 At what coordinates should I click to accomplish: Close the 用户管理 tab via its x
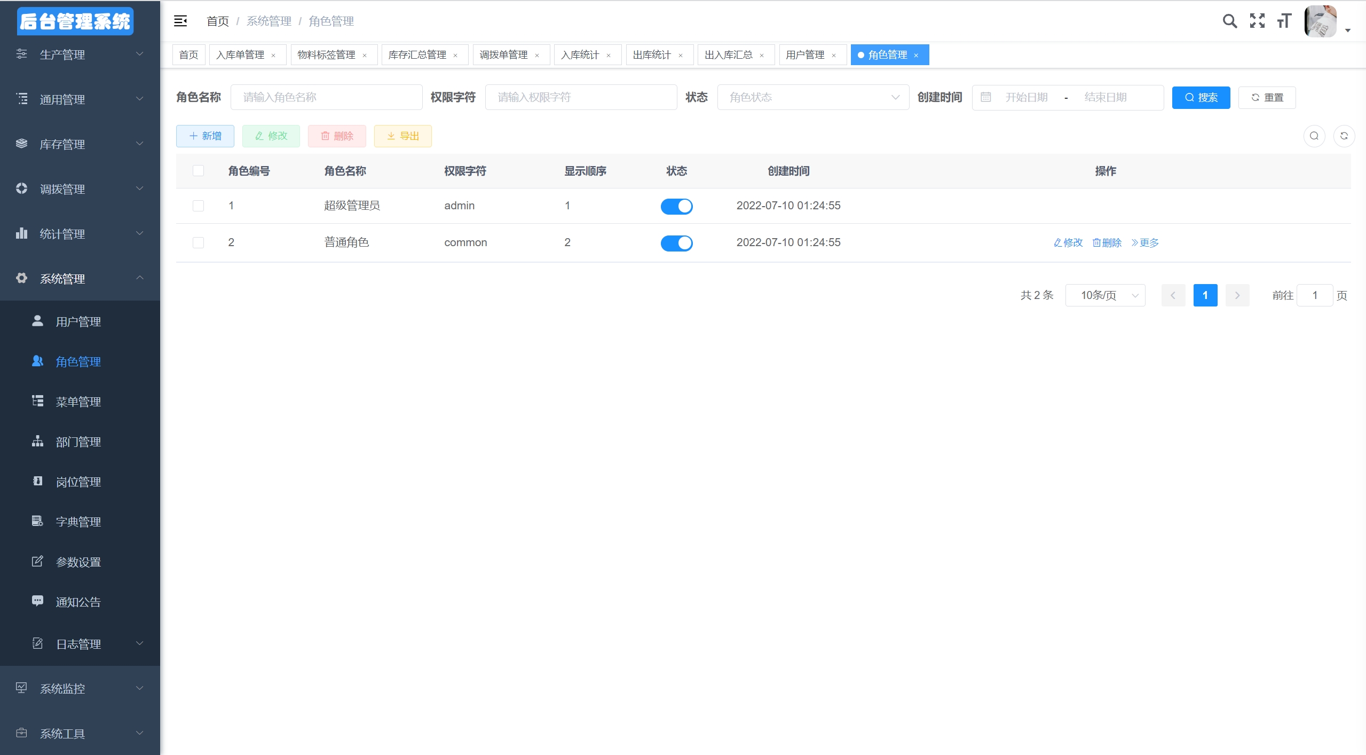(834, 56)
